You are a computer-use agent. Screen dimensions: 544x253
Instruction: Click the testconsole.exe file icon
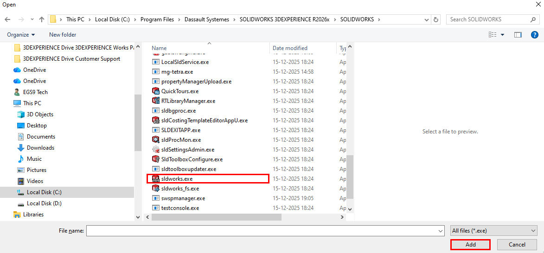tap(156, 208)
